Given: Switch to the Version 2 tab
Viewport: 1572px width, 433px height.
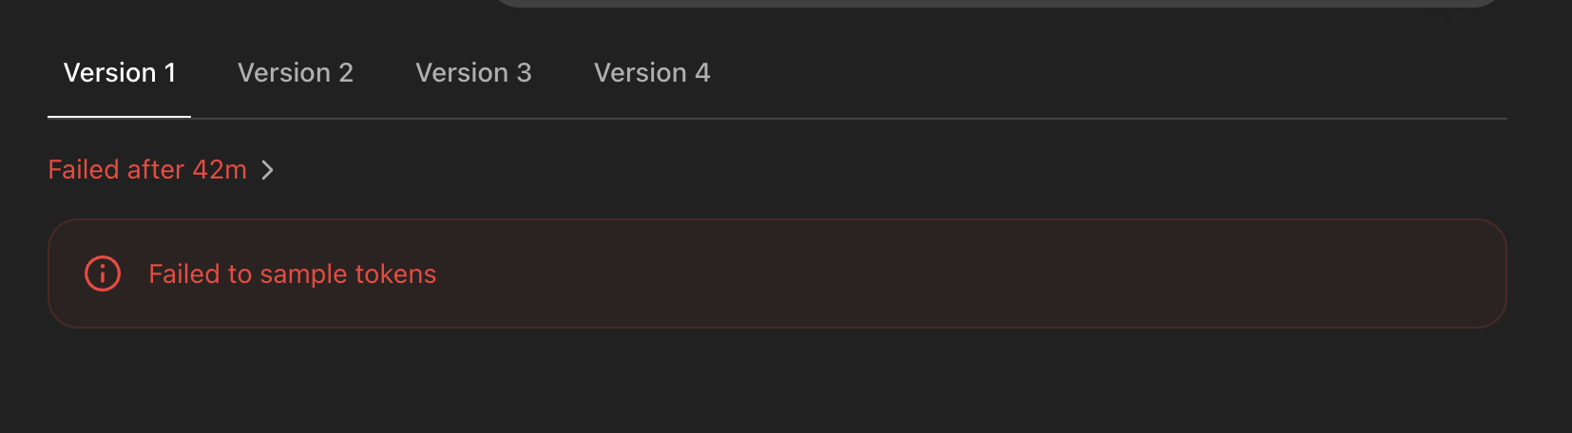Looking at the screenshot, I should click(x=295, y=73).
